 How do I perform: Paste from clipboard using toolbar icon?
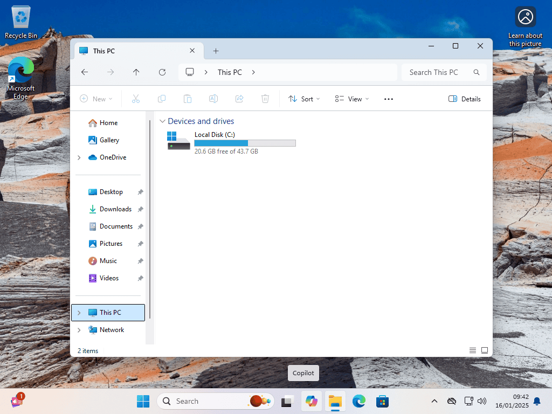(x=187, y=99)
